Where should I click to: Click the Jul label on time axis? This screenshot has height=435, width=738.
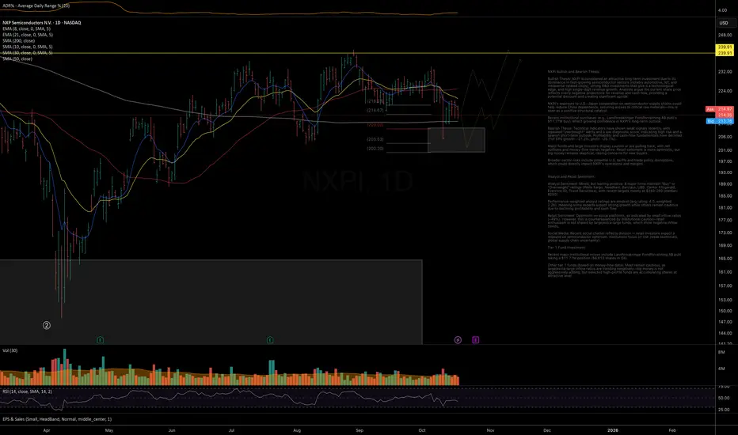pyautogui.click(x=231, y=429)
